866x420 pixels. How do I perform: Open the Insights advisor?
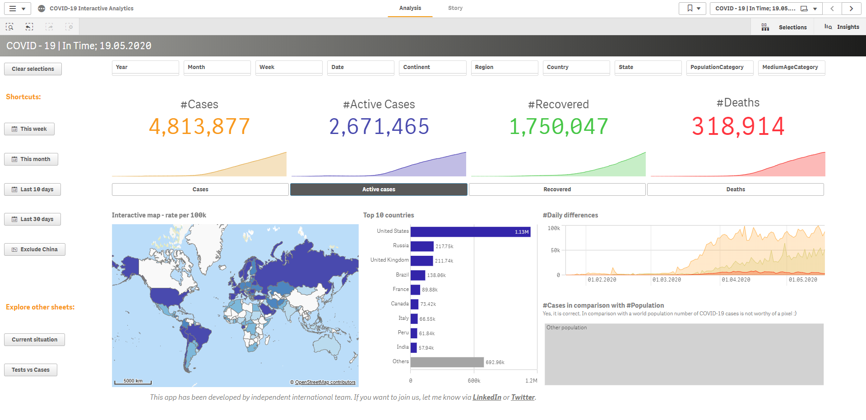[842, 27]
